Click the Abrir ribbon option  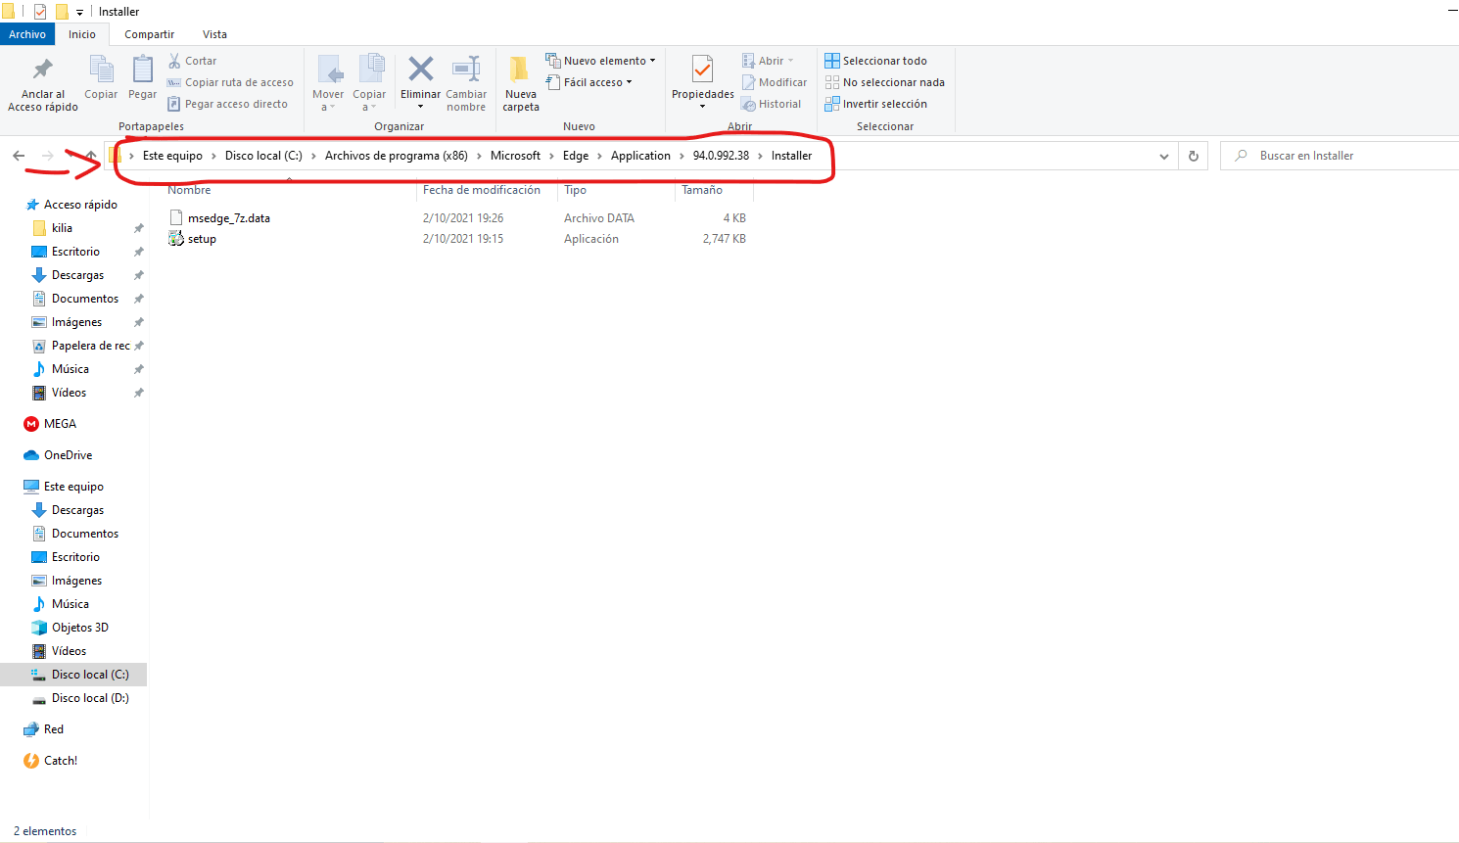tap(768, 61)
